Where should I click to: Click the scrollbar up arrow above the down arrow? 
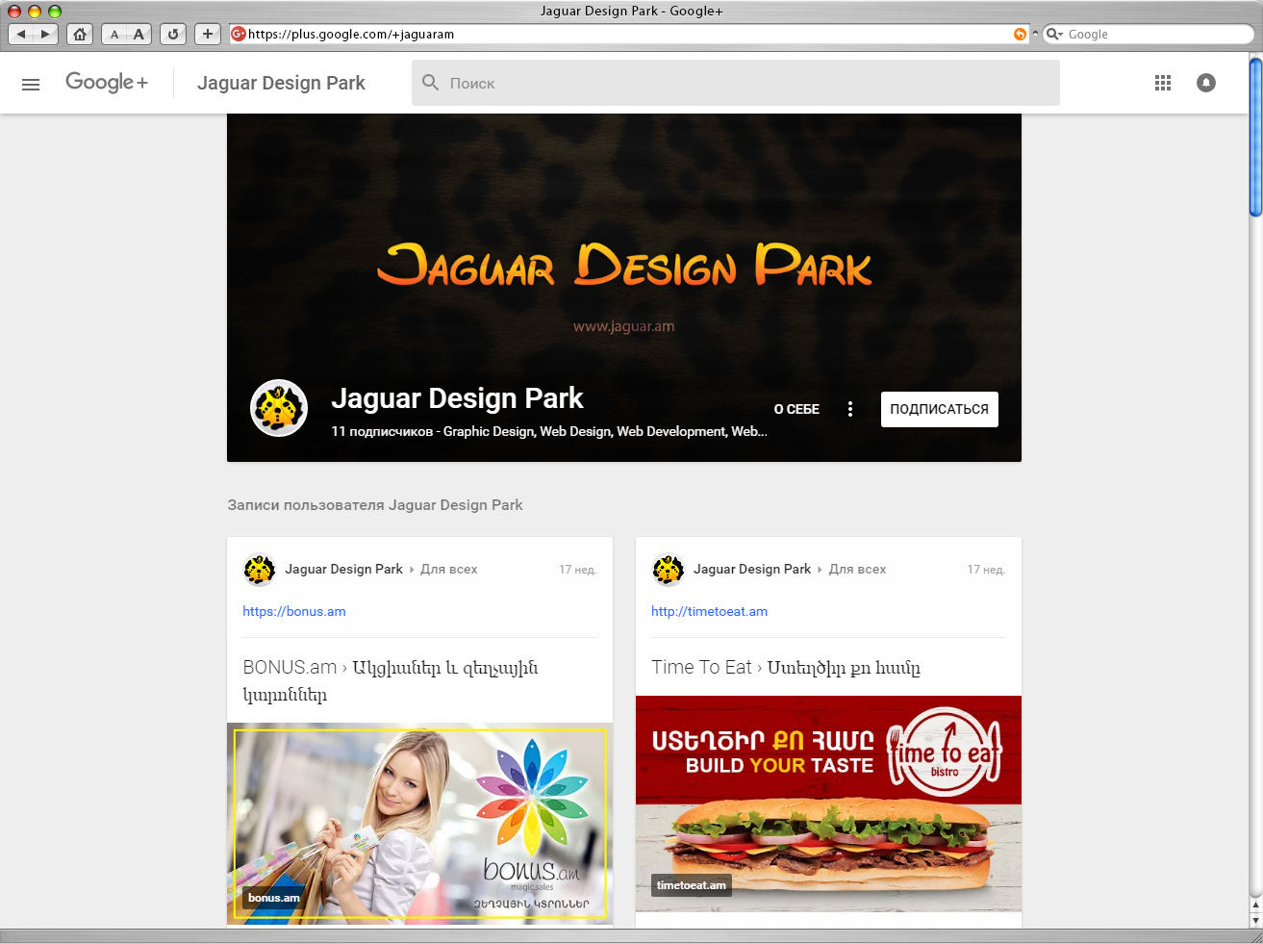point(1255,906)
